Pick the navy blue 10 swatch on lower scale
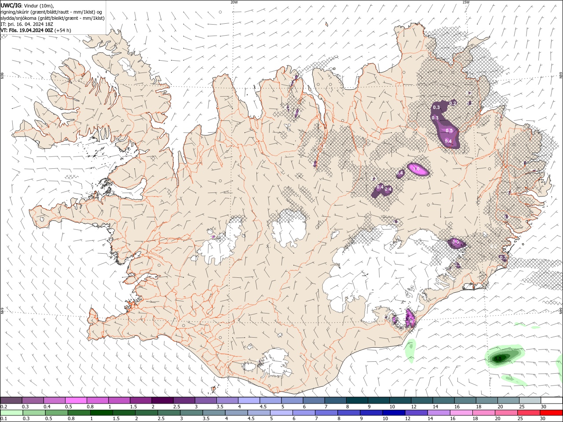This screenshot has width=563, height=422. (x=394, y=413)
